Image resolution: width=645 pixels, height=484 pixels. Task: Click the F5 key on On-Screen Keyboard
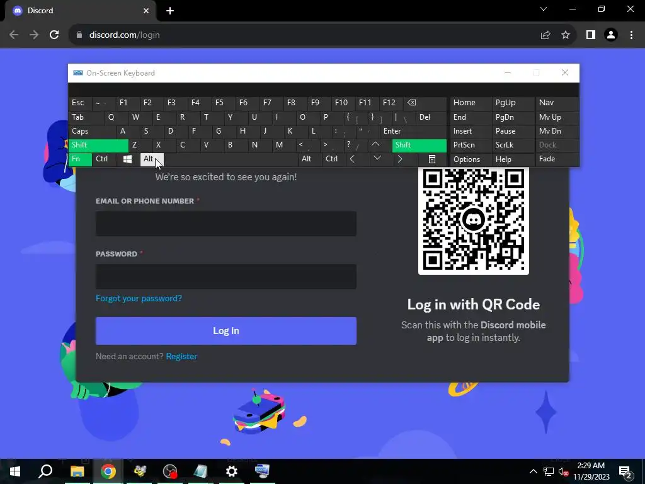[x=224, y=103]
